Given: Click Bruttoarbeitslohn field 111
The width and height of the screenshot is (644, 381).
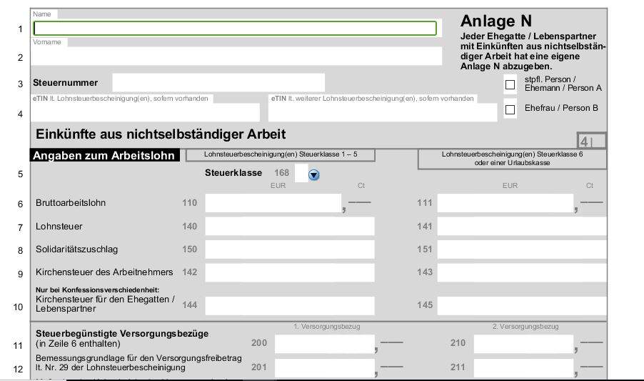Looking at the screenshot, I should coord(505,203).
